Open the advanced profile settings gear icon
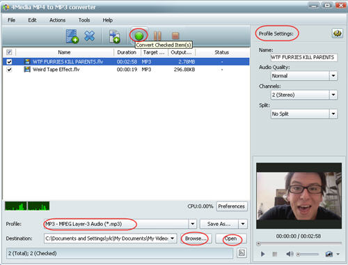 (337, 33)
